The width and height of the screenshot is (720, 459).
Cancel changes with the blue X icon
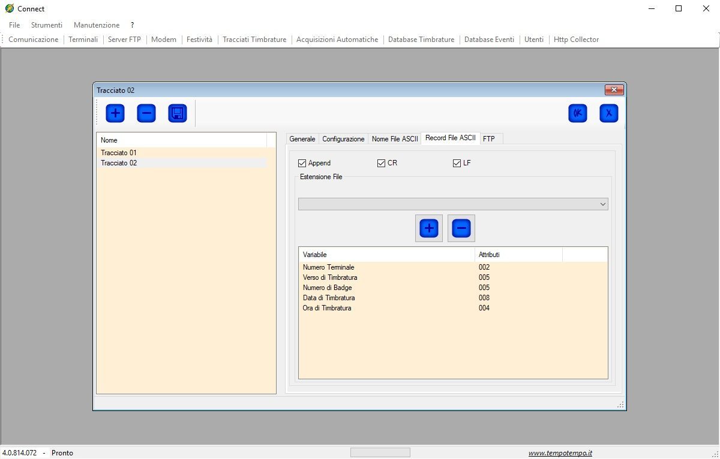pos(609,113)
